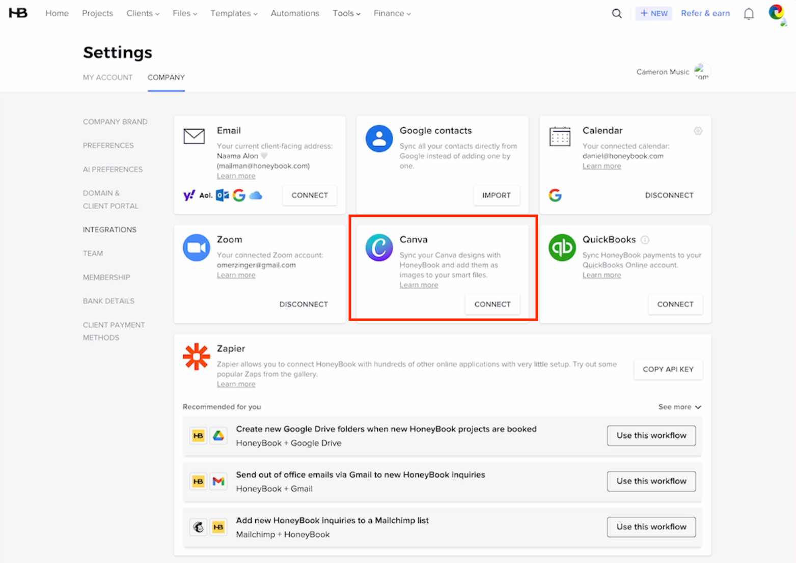Click the + NEW button
Screen dimensions: 796x563
[x=653, y=13]
